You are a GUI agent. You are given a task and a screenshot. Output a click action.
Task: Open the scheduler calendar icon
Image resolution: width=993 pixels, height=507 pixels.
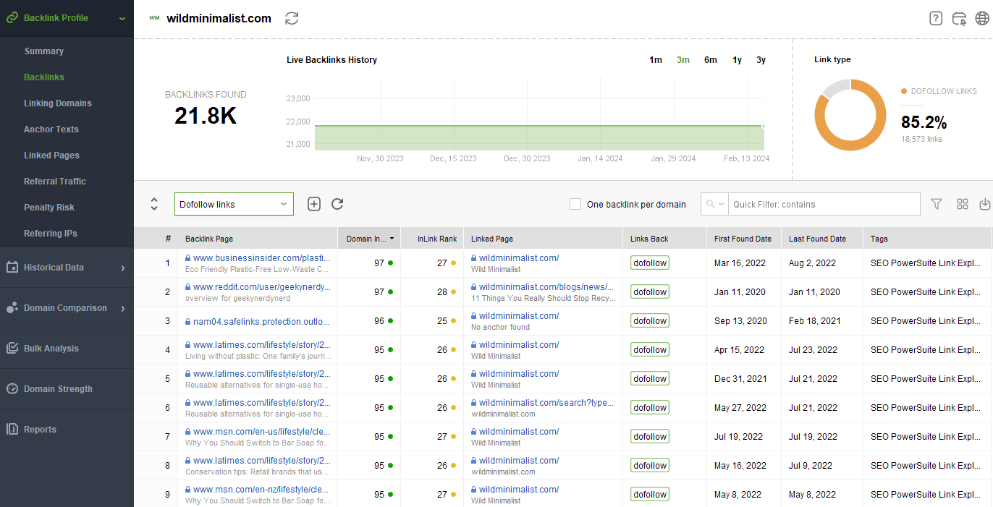point(959,19)
